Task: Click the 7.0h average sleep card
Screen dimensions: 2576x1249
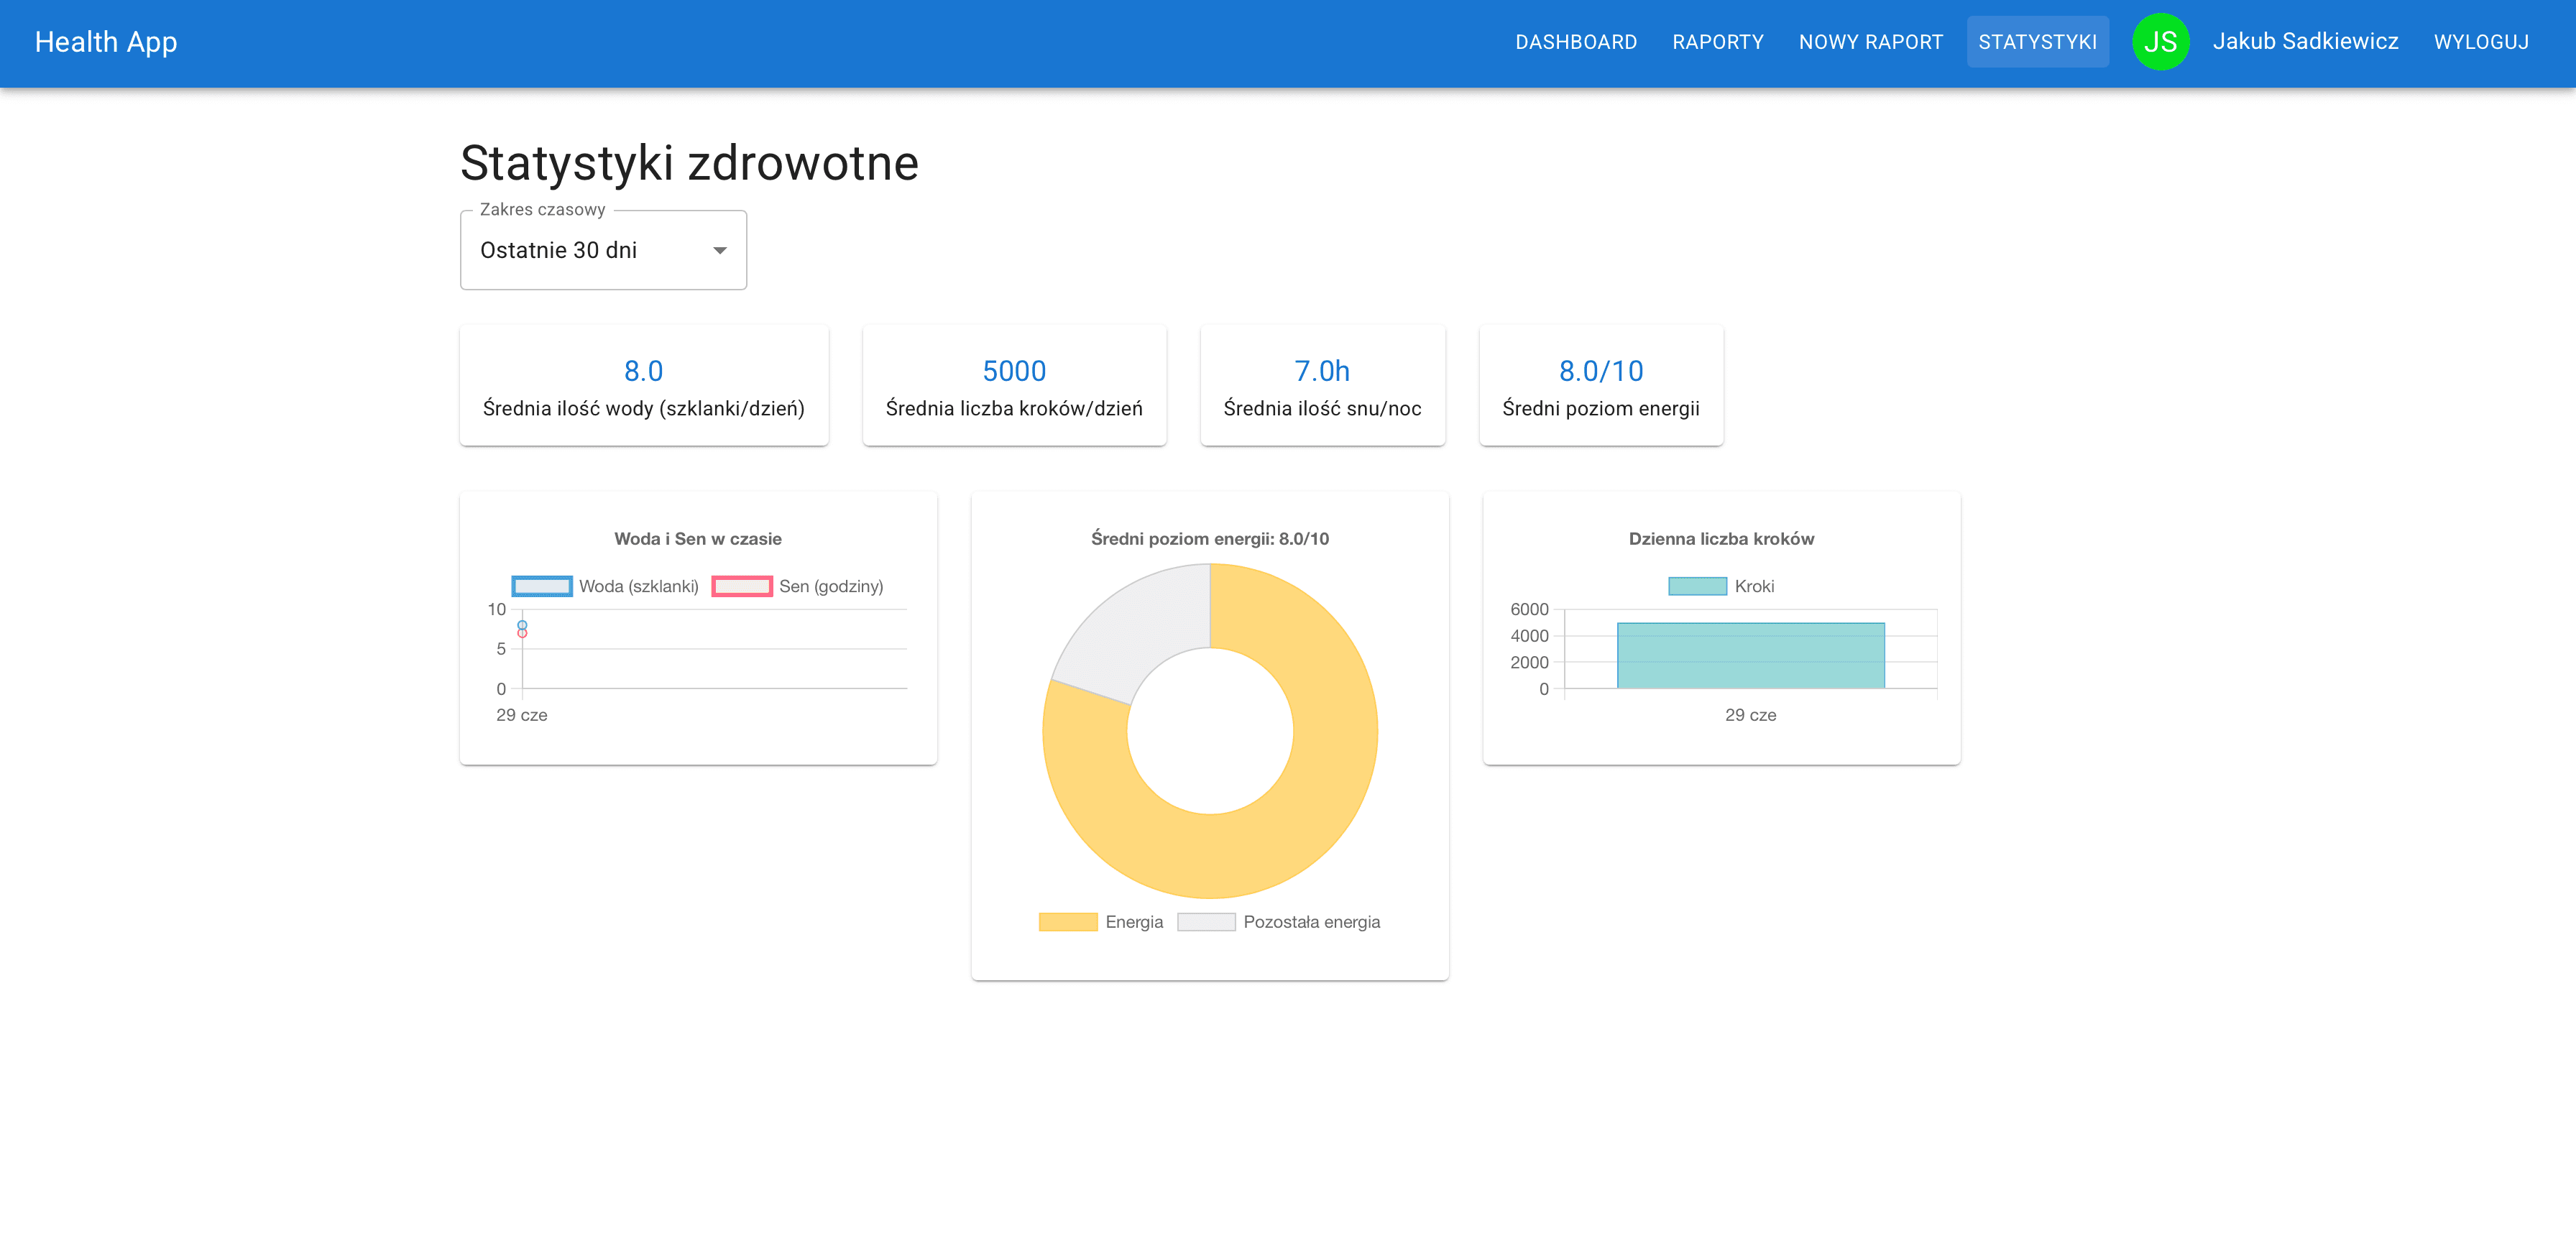Action: (x=1322, y=385)
